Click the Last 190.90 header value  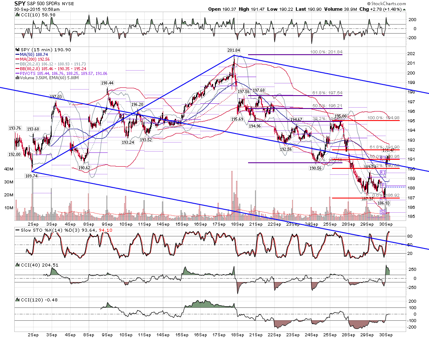[308, 9]
